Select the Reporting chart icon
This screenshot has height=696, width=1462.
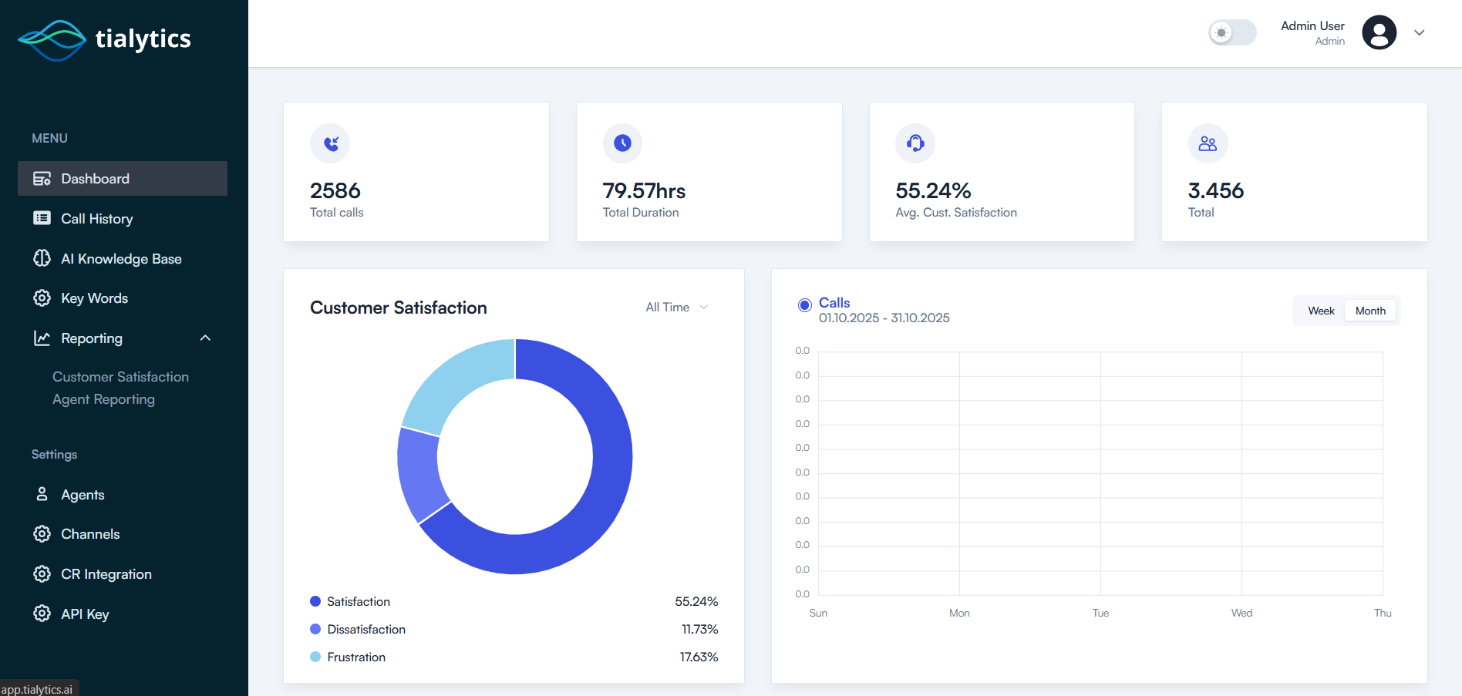42,338
